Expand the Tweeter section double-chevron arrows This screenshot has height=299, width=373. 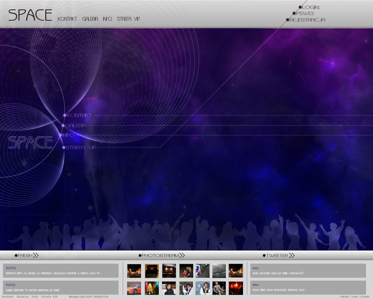pyautogui.click(x=292, y=255)
